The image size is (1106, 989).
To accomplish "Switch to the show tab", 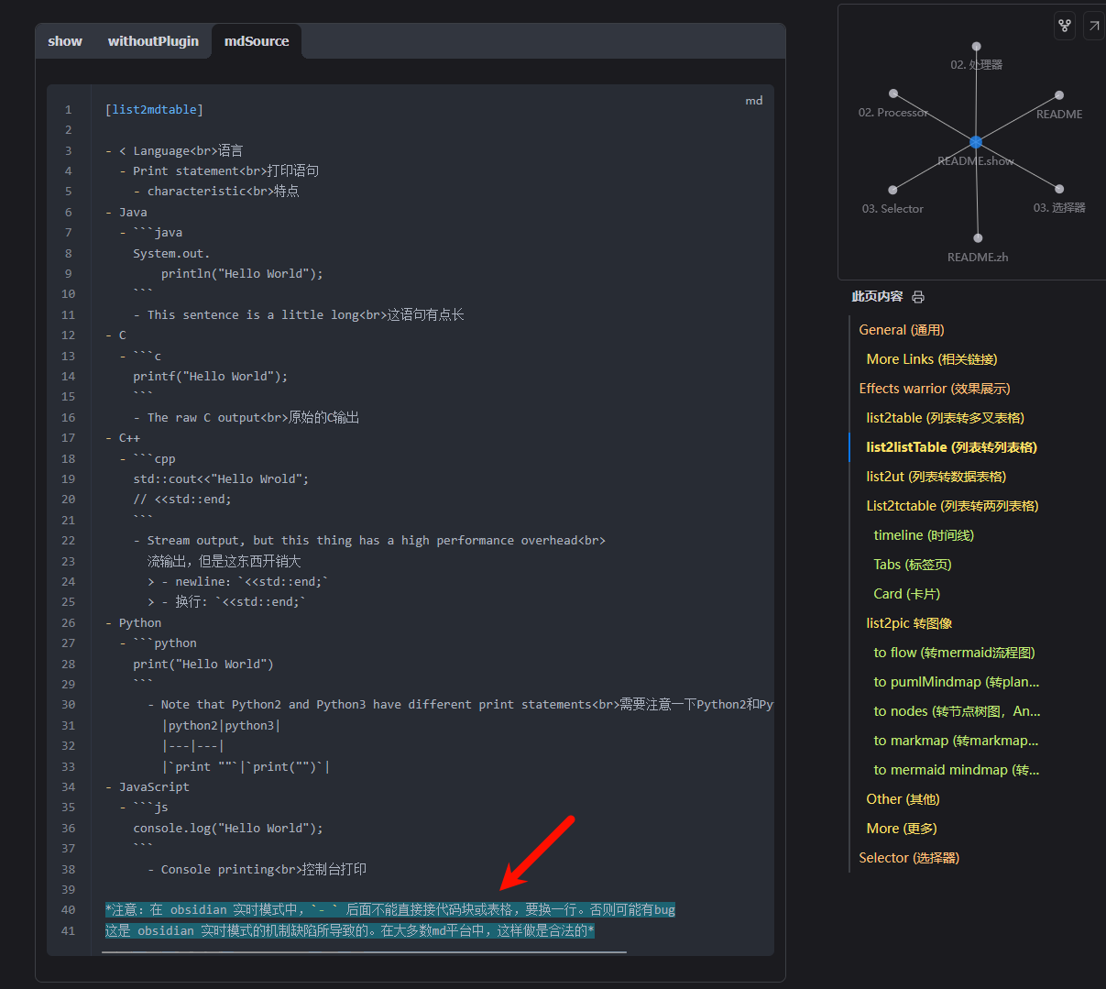I will 65,41.
